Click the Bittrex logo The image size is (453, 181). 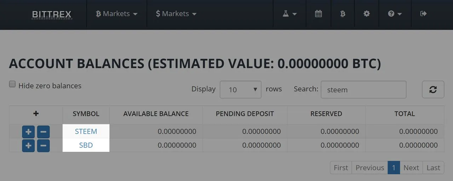[52, 15]
